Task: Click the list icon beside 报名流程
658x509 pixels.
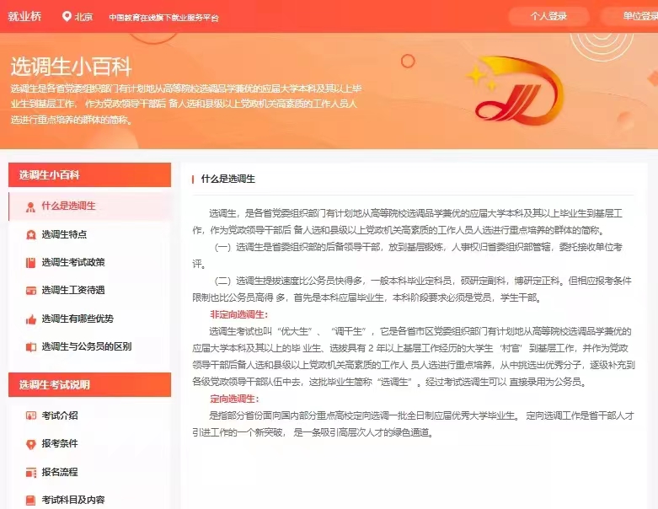Action: pyautogui.click(x=30, y=472)
